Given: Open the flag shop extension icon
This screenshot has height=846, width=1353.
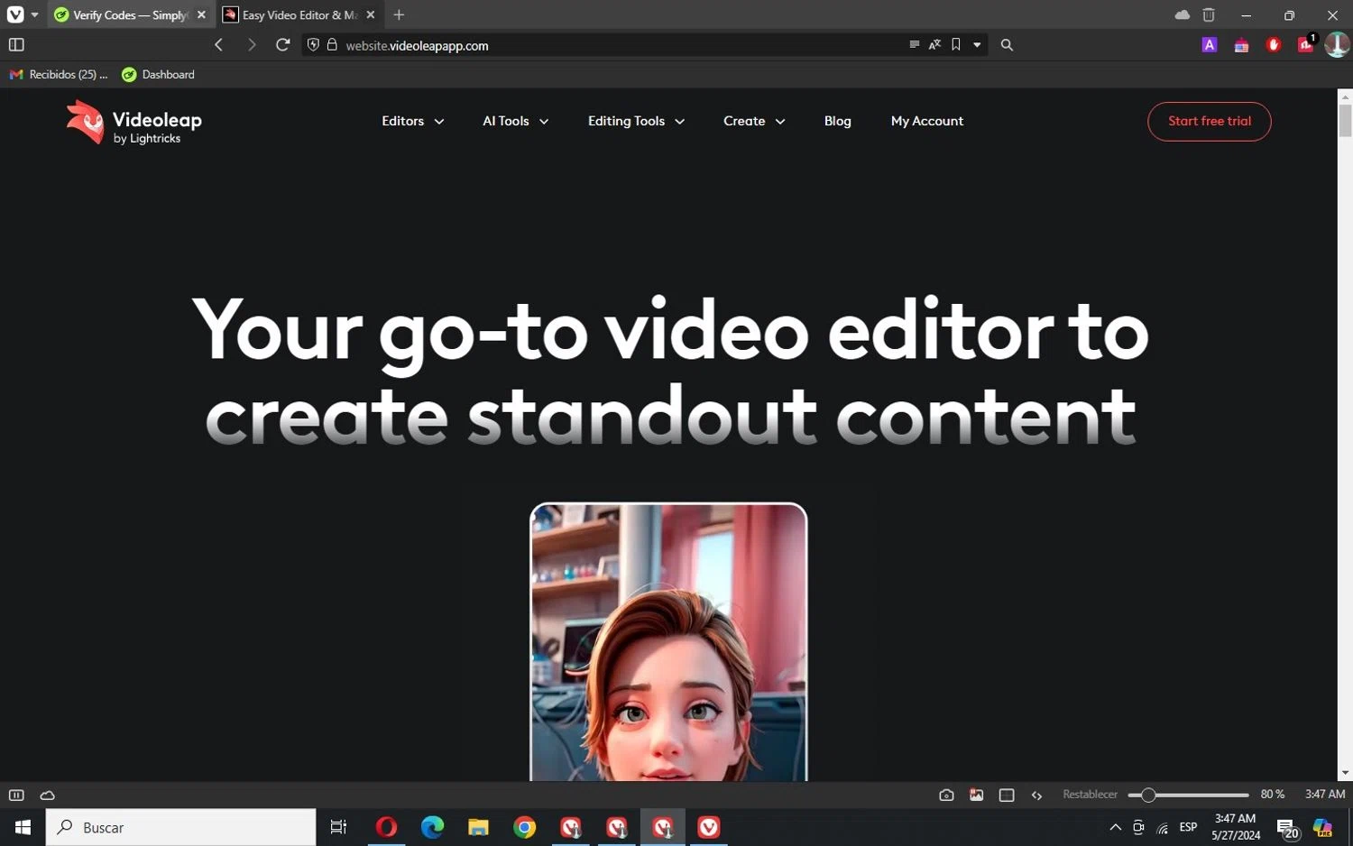Looking at the screenshot, I should [x=1241, y=45].
